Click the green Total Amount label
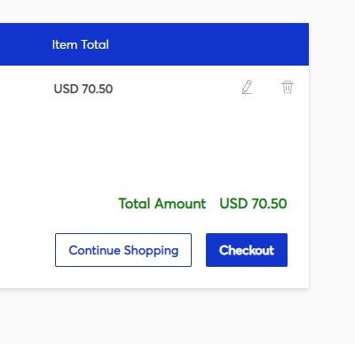The height and width of the screenshot is (344, 355). (162, 204)
